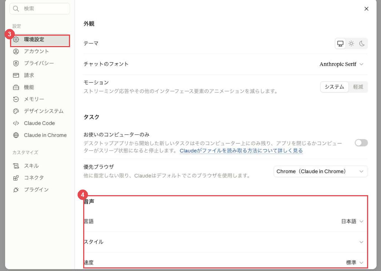Click the gear icon beside 環境設定
The image size is (381, 271).
coord(16,40)
